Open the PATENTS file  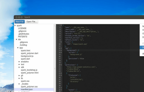coord(23,37)
